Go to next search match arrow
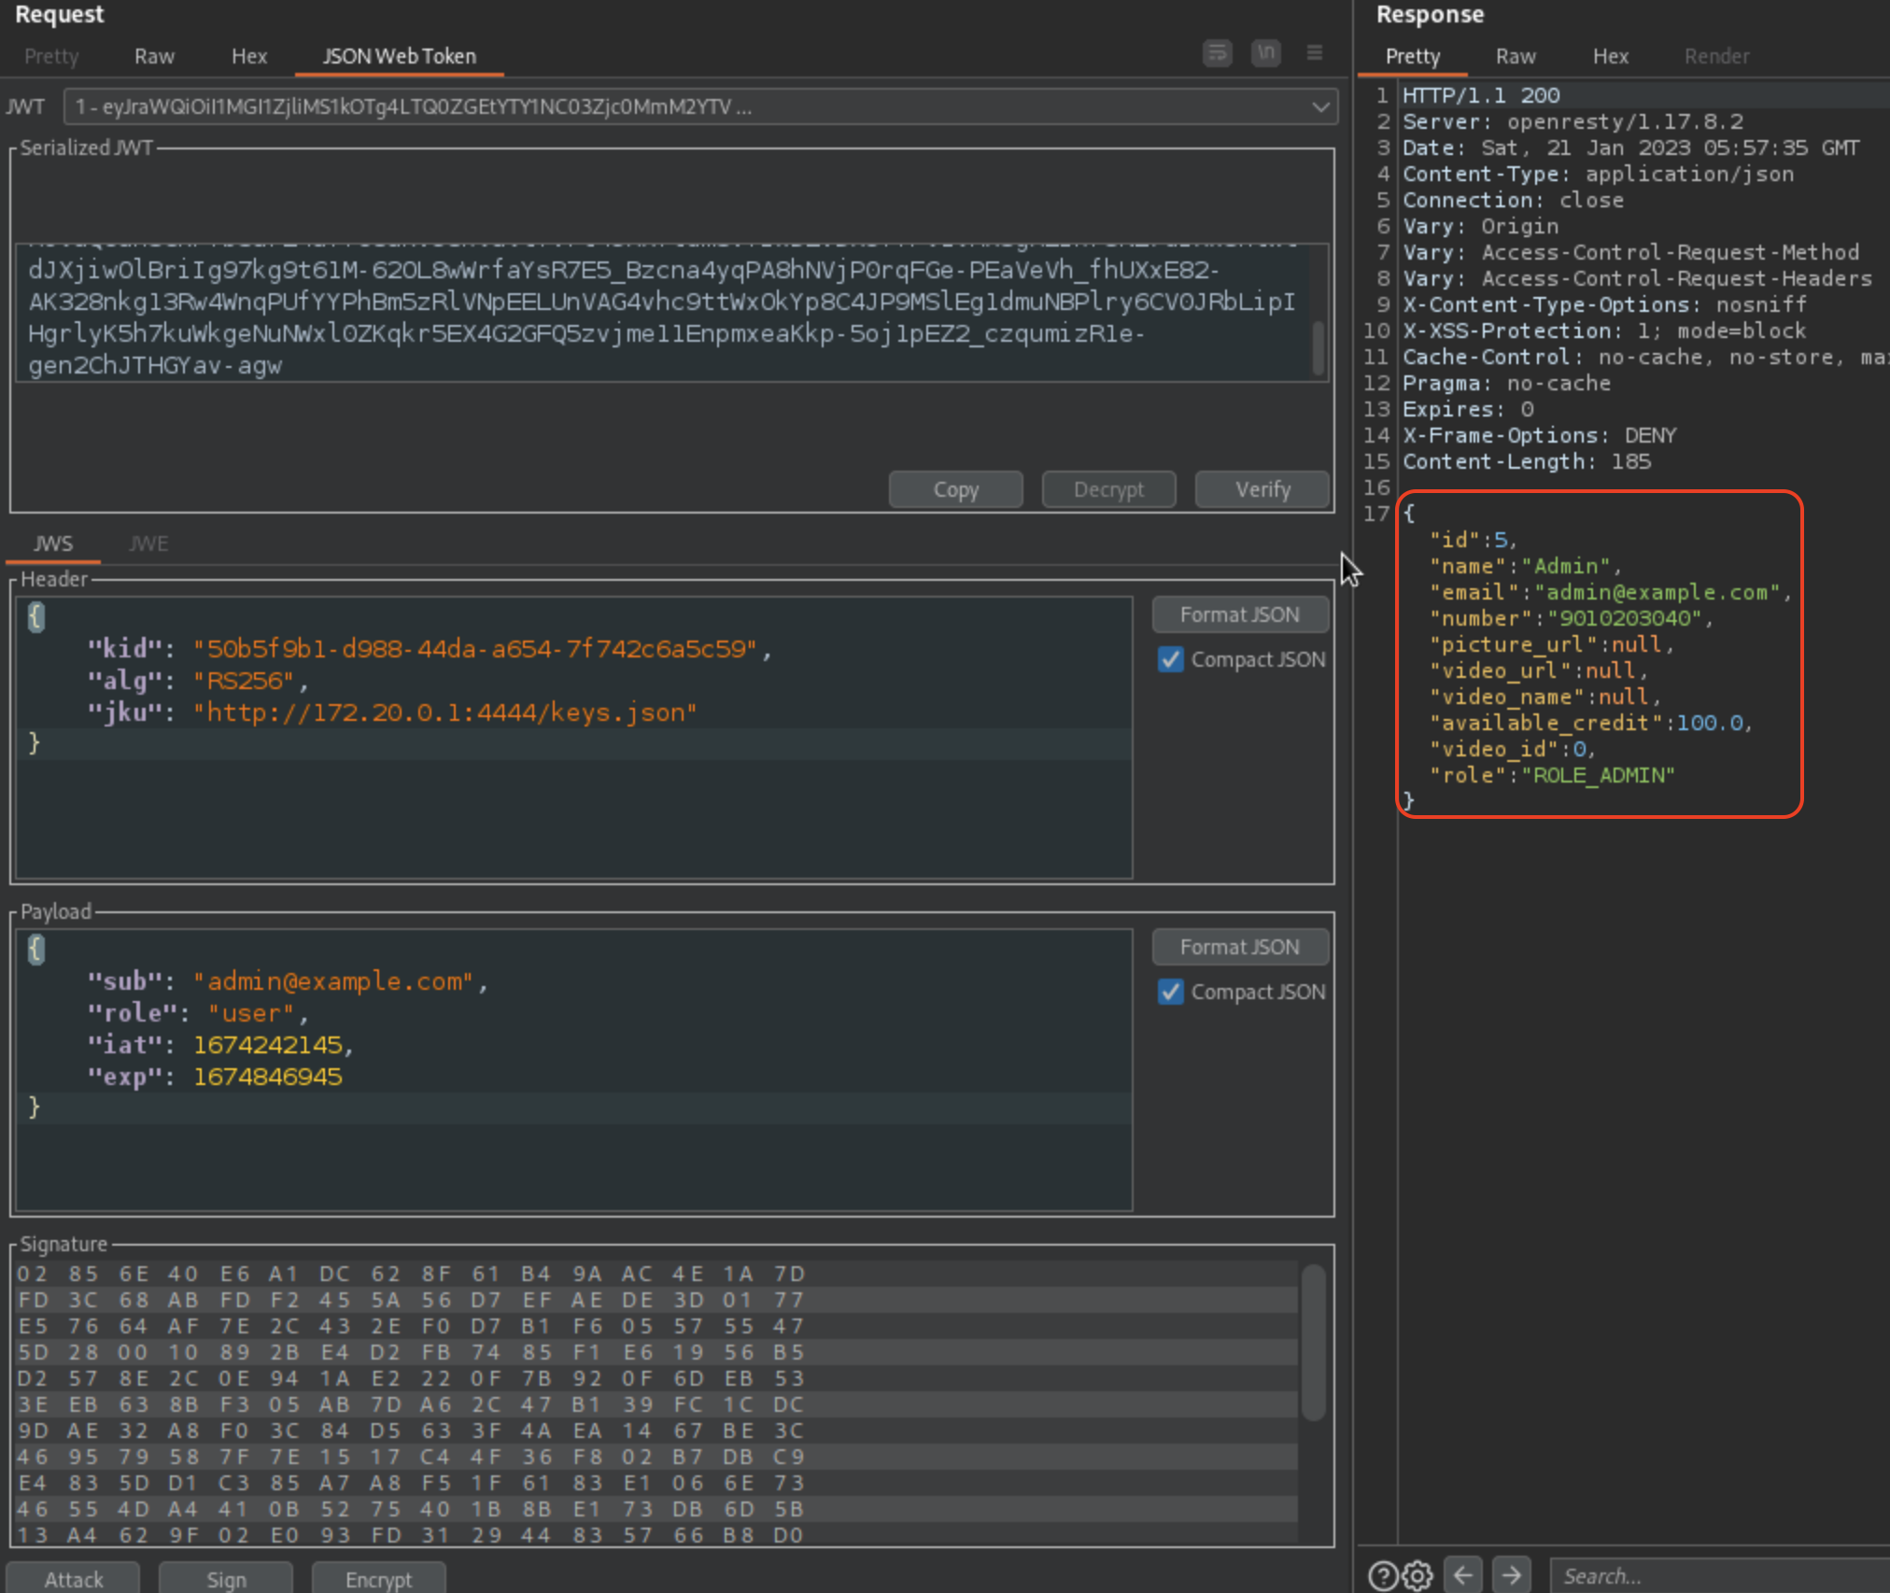 tap(1511, 1575)
